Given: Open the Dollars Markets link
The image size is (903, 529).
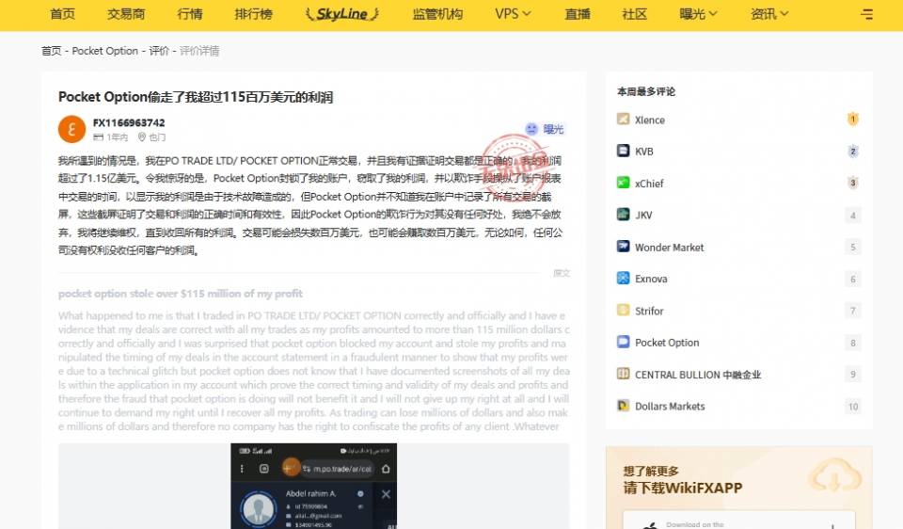Looking at the screenshot, I should tap(670, 407).
